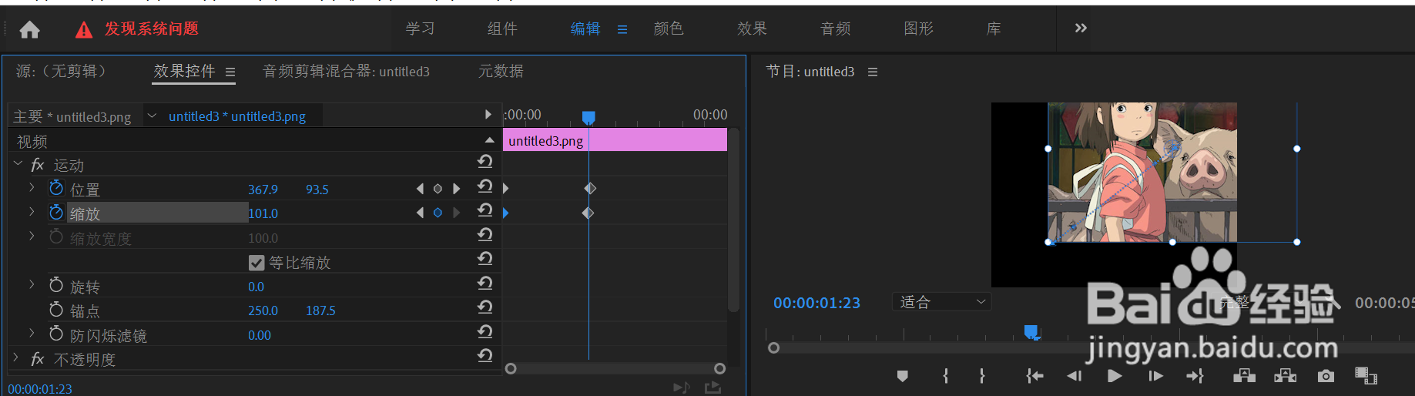Add or remove 缩放 keyframe

pos(438,213)
